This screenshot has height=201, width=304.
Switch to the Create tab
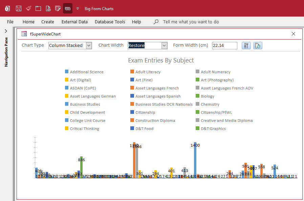[x=48, y=22]
